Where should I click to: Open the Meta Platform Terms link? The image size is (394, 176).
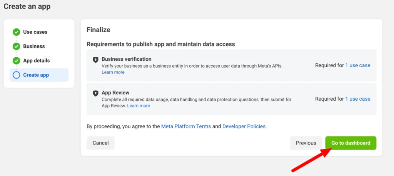coord(186,126)
